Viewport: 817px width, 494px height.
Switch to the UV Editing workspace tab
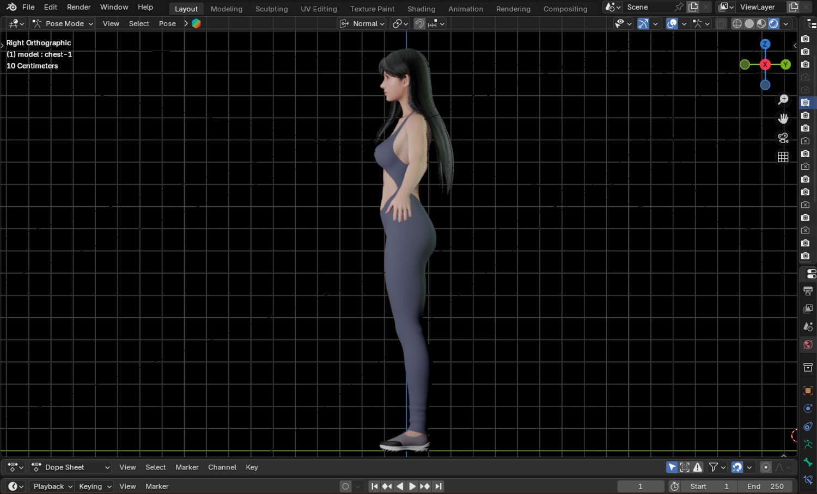coord(319,9)
